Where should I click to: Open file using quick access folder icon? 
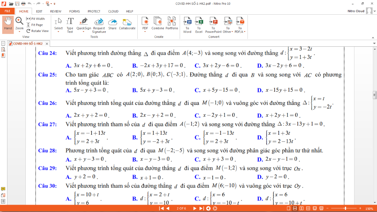pyautogui.click(x=11, y=4)
